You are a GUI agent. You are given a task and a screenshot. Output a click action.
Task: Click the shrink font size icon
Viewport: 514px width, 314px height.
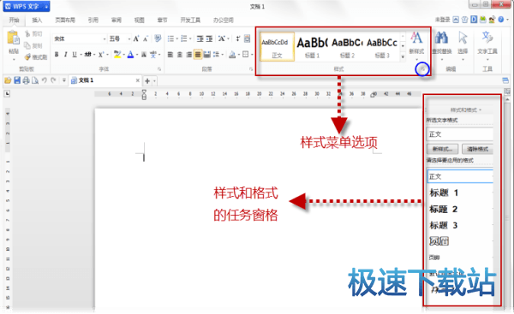point(146,39)
